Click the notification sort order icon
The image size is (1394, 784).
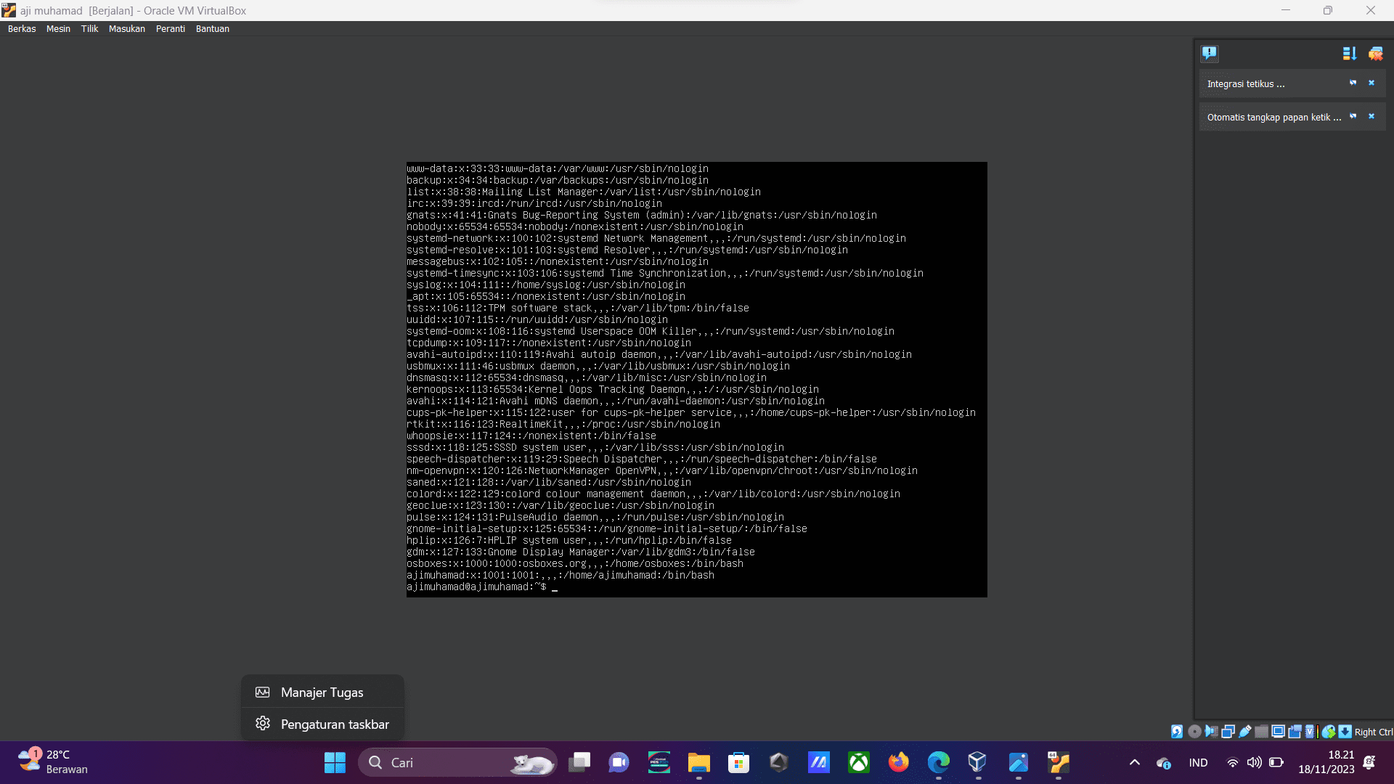pos(1350,53)
